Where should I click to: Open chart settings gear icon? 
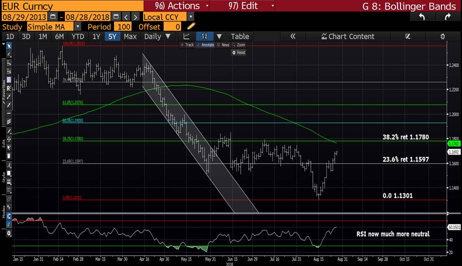(x=442, y=36)
